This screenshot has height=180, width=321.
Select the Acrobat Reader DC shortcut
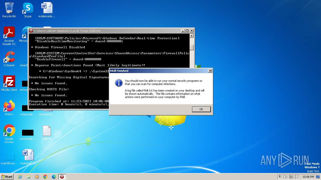pyautogui.click(x=9, y=36)
